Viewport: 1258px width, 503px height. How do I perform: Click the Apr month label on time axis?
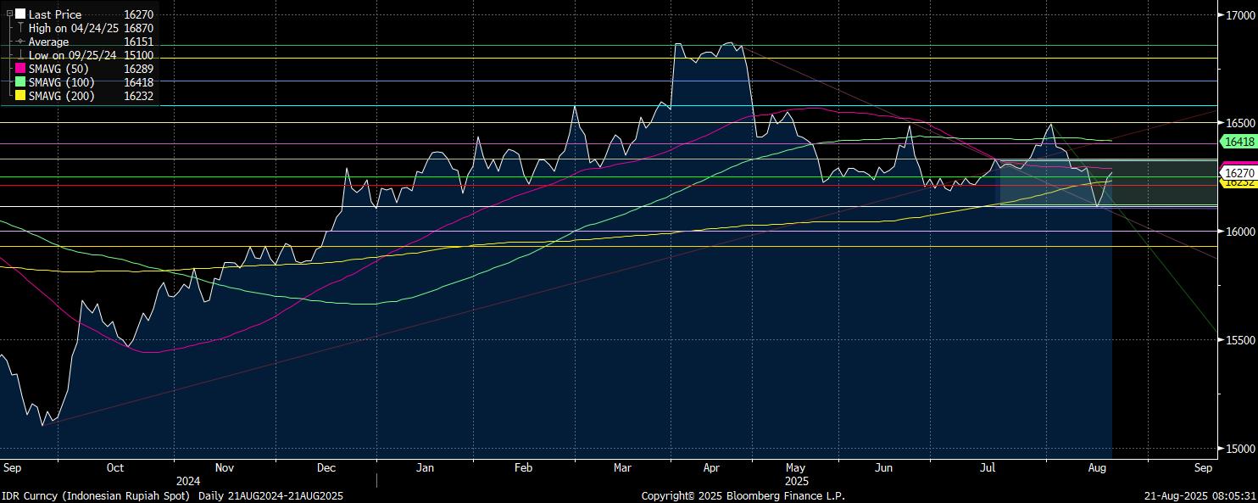[x=712, y=467]
